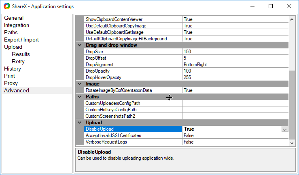The width and height of the screenshot is (299, 175).
Task: Click the vertical scrollbar thumb
Action: click(x=292, y=105)
